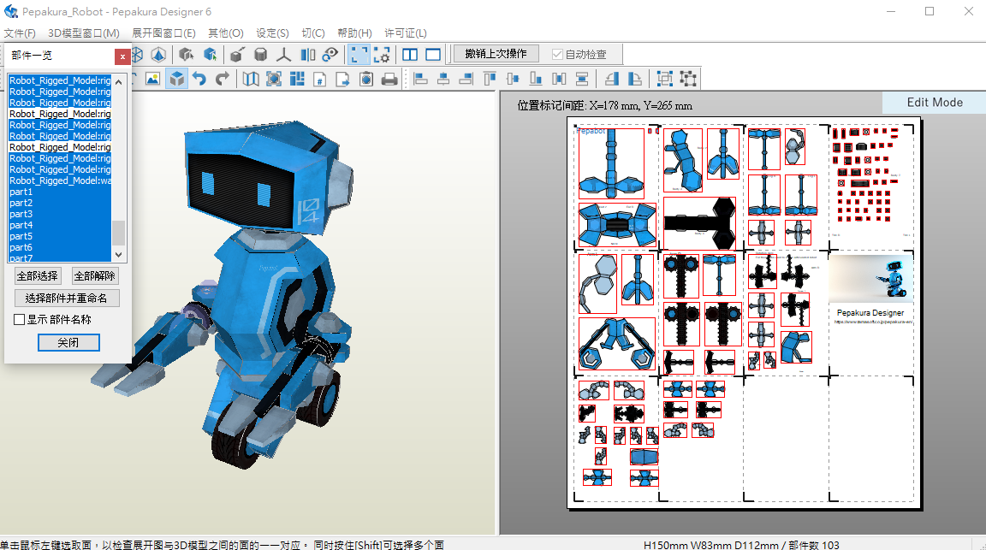Select part3 in the parts list

[x=21, y=214]
